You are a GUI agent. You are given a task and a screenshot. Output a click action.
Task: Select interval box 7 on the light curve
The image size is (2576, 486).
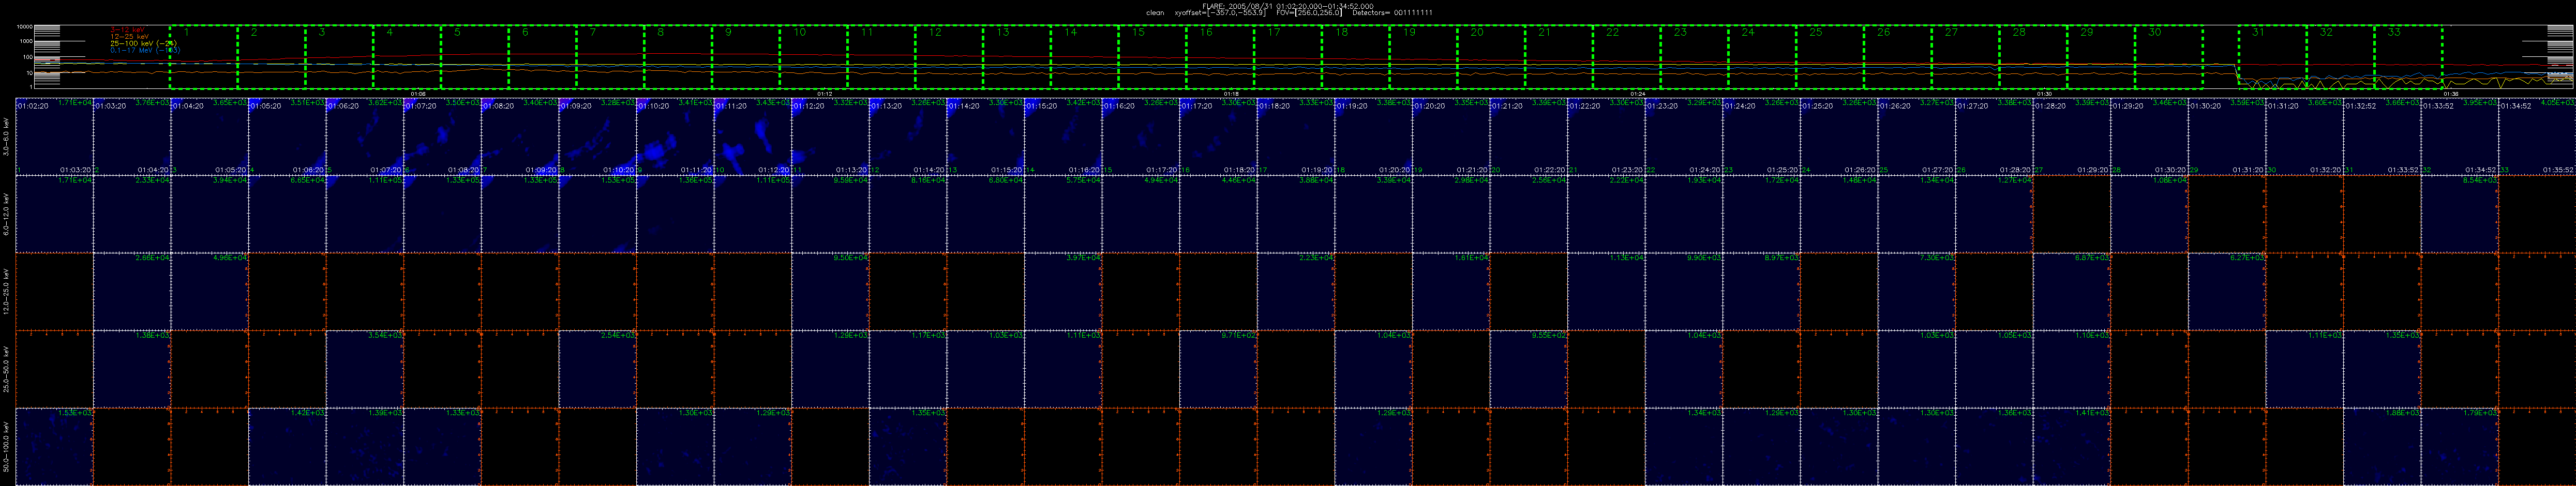(610, 56)
